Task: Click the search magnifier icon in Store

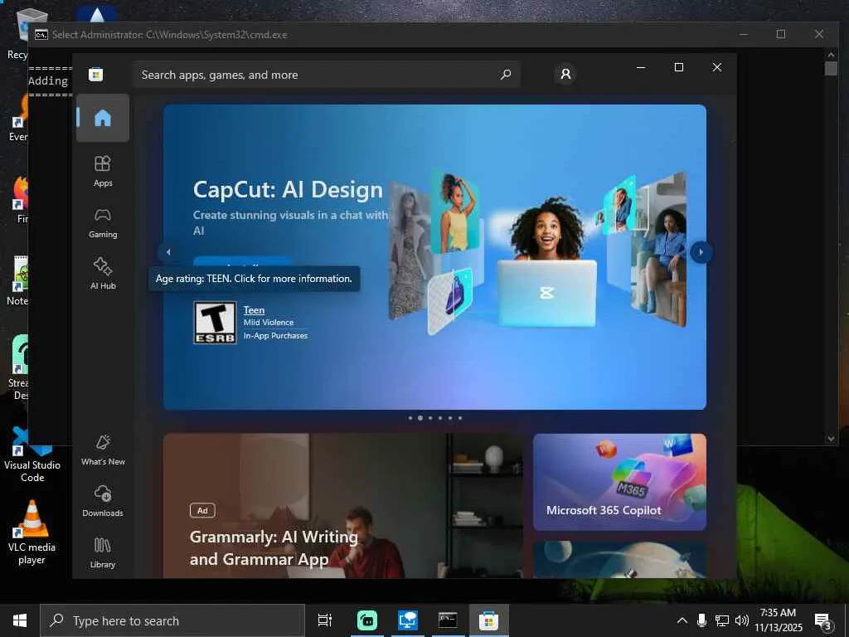Action: (505, 74)
